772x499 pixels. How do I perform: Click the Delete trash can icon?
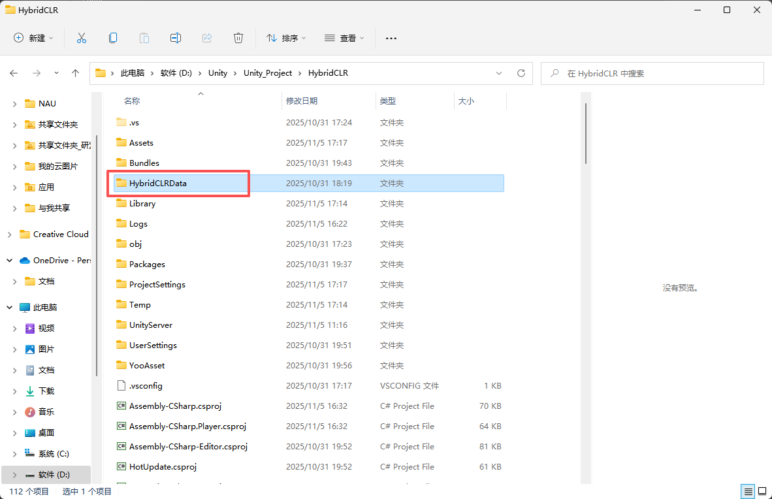[238, 38]
